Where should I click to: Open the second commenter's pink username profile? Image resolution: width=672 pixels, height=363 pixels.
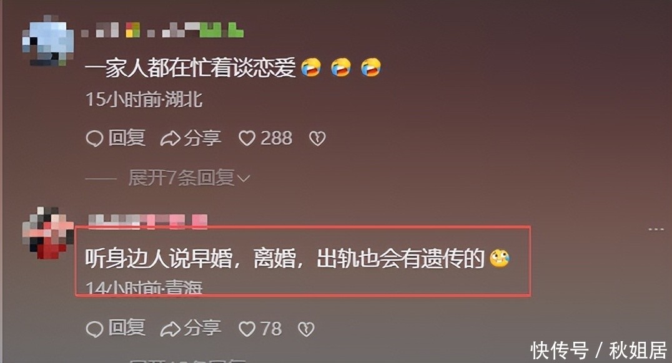coord(148,220)
